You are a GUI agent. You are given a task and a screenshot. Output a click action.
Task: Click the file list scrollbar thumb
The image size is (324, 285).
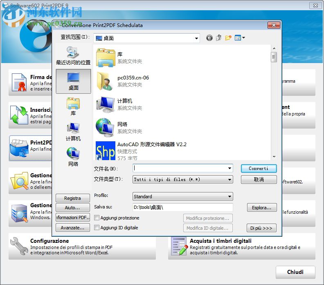274,57
